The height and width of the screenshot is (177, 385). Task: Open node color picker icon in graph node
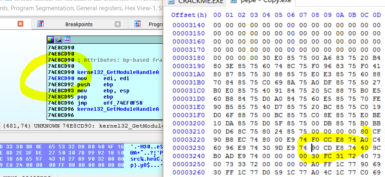click(51, 40)
